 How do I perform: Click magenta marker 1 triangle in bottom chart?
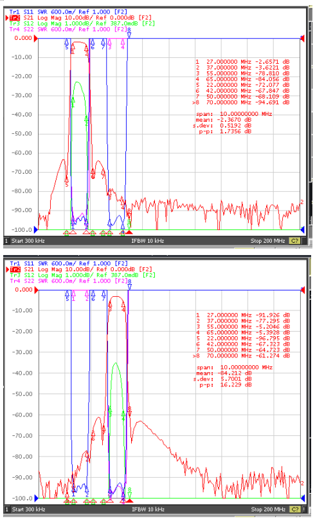[x=74, y=294]
